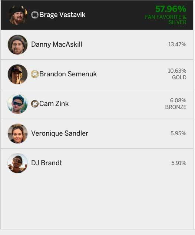Select the Brage Vestavik name in the header row

tap(62, 15)
